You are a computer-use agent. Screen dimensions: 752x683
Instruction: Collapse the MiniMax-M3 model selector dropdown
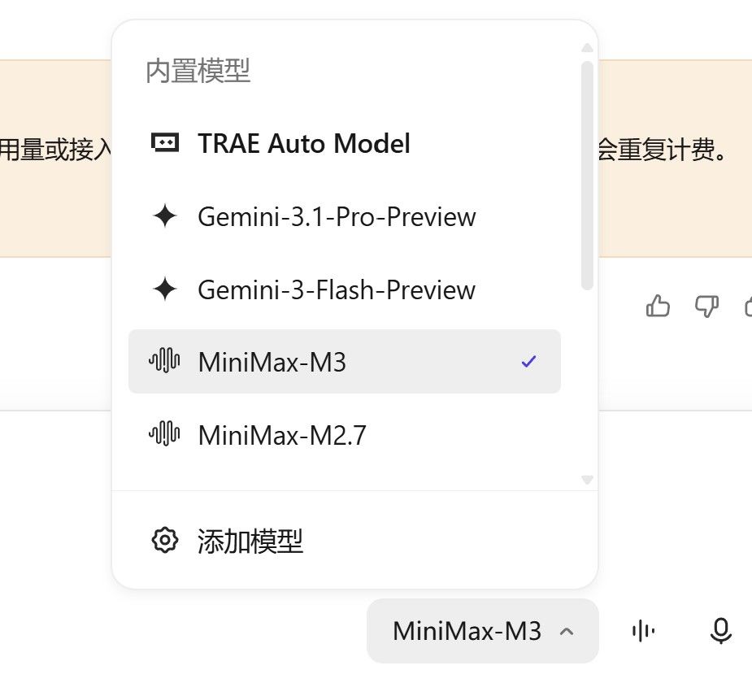(482, 631)
